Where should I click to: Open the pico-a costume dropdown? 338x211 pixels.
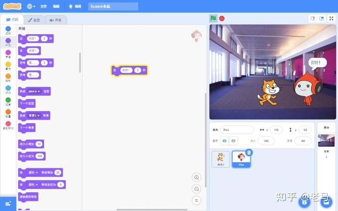pyautogui.click(x=34, y=91)
